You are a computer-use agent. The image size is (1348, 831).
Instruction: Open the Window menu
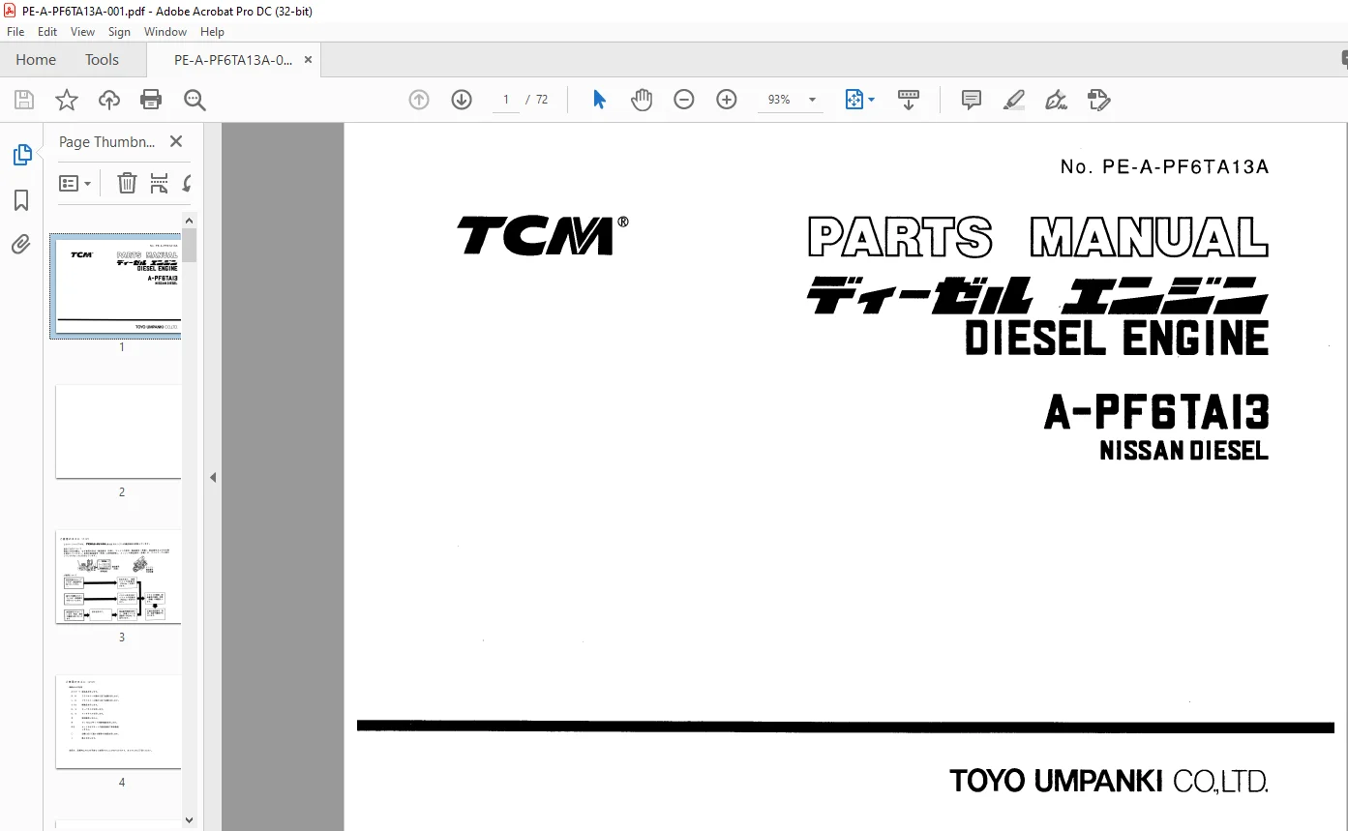[x=165, y=32]
